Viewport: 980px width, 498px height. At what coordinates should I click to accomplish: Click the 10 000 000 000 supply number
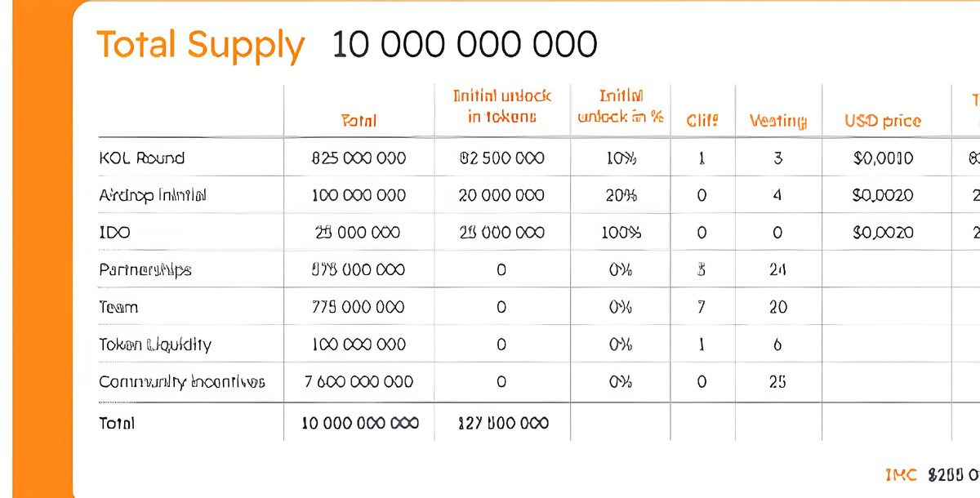pos(465,44)
